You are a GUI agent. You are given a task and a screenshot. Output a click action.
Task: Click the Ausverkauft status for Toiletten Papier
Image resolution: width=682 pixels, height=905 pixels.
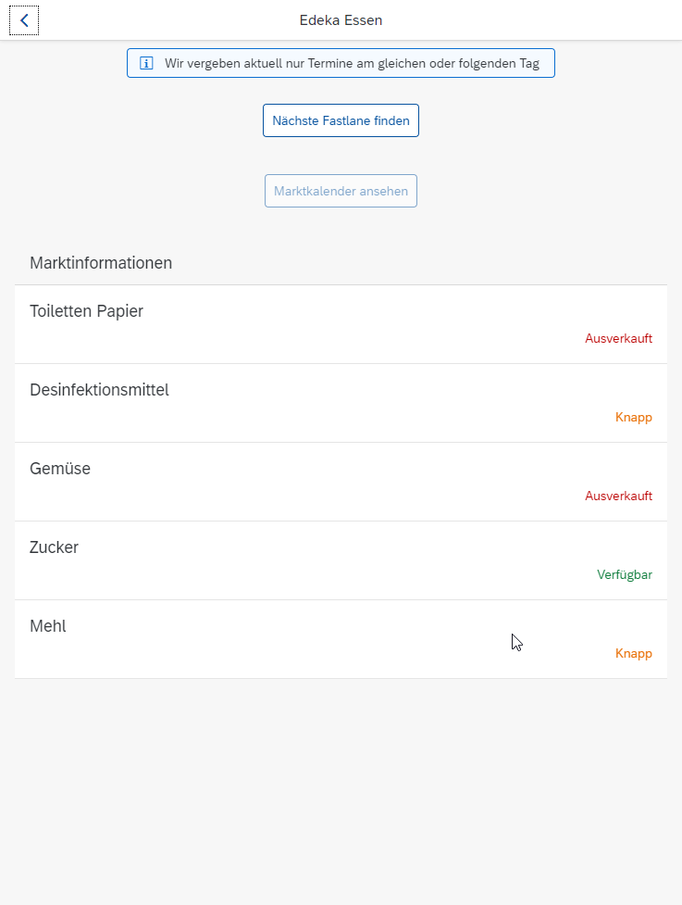618,338
